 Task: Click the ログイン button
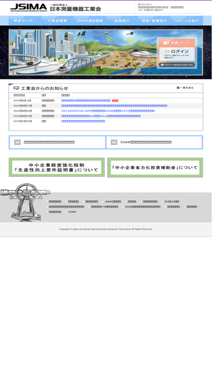[177, 54]
